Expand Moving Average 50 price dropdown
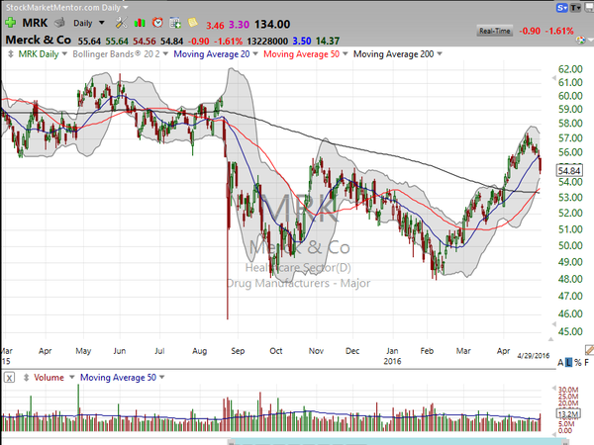Image resolution: width=594 pixels, height=445 pixels. pyautogui.click(x=346, y=54)
